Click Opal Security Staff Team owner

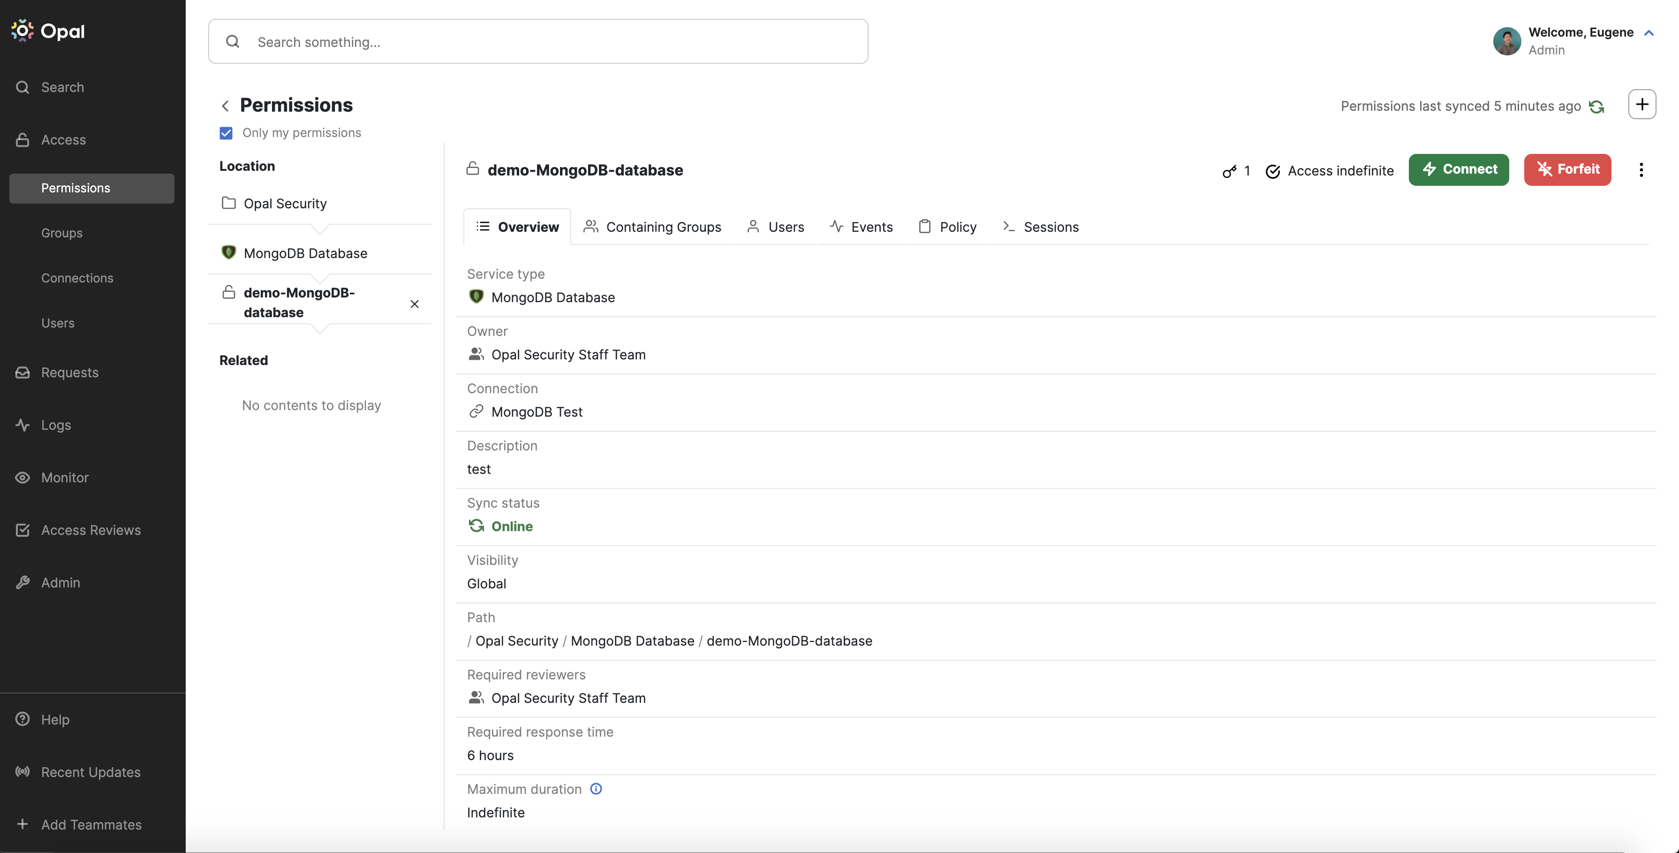point(568,355)
